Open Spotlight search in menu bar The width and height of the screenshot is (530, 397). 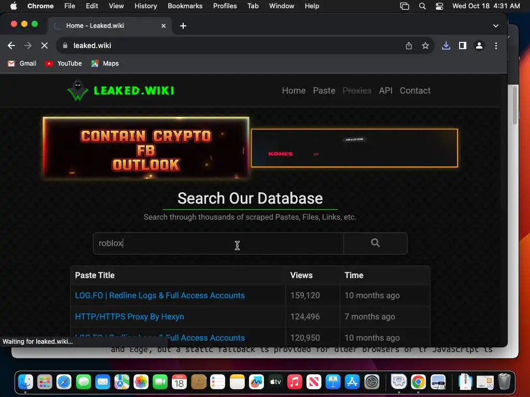pyautogui.click(x=422, y=6)
